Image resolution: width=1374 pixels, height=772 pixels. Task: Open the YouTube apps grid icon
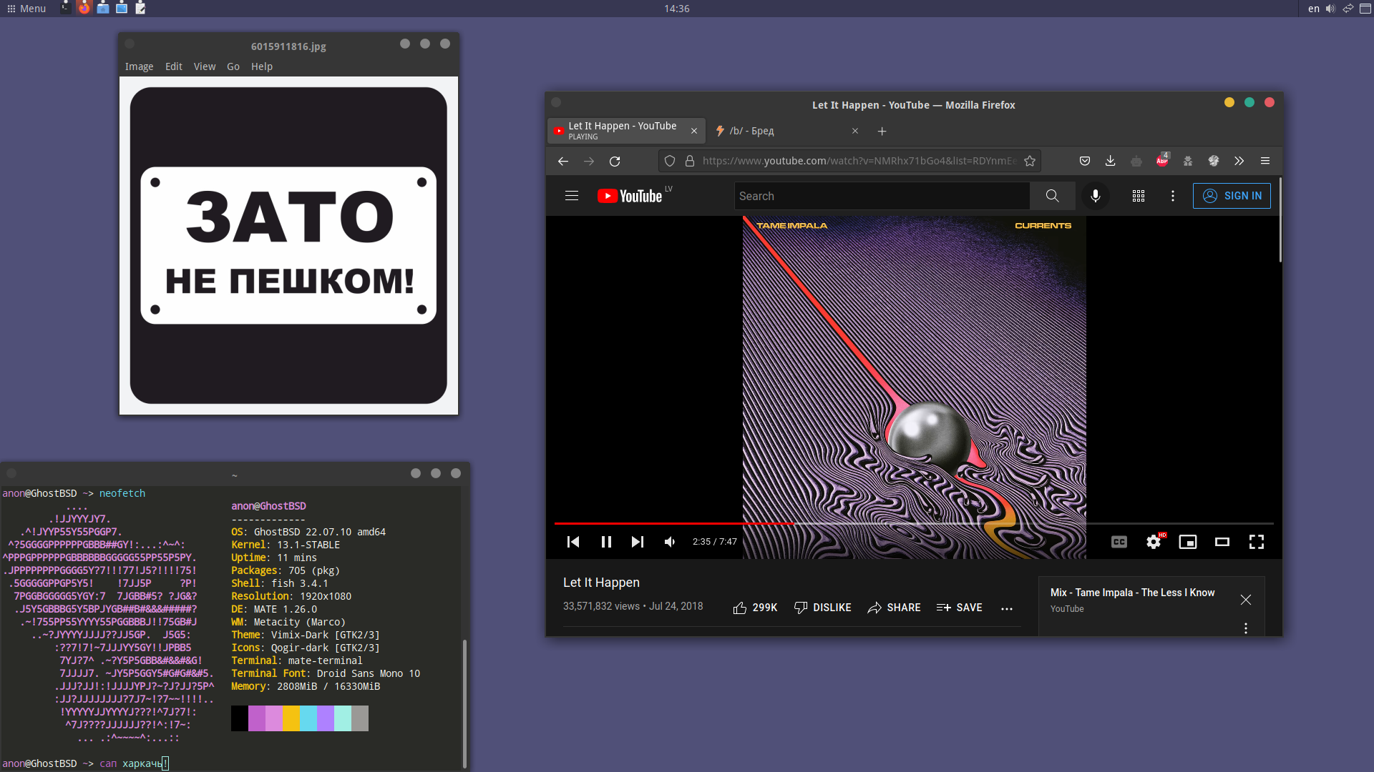coord(1139,196)
